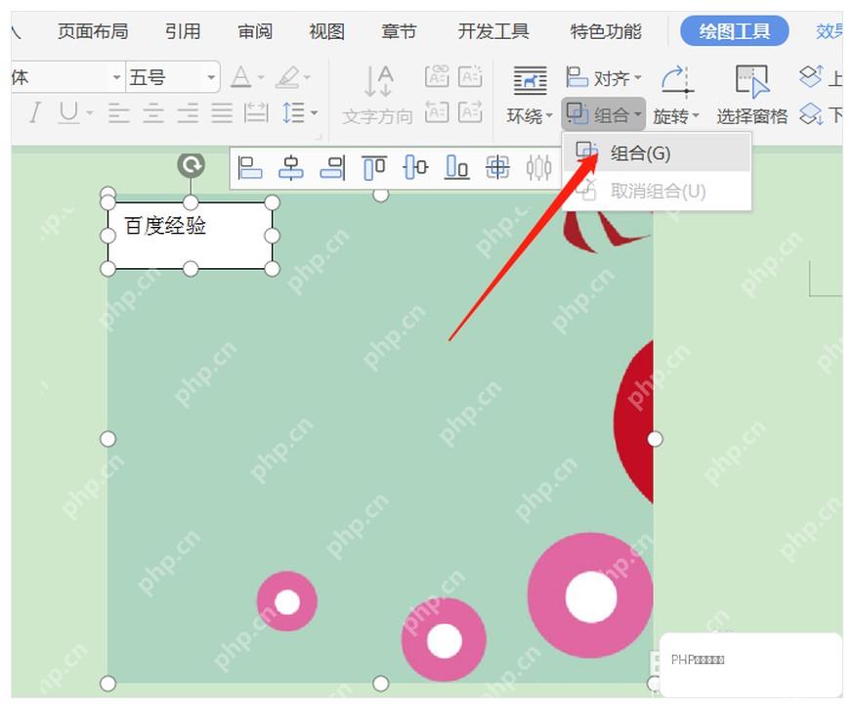Click floating toolbar center-both crosshair icon
The image size is (854, 709).
coord(497,167)
